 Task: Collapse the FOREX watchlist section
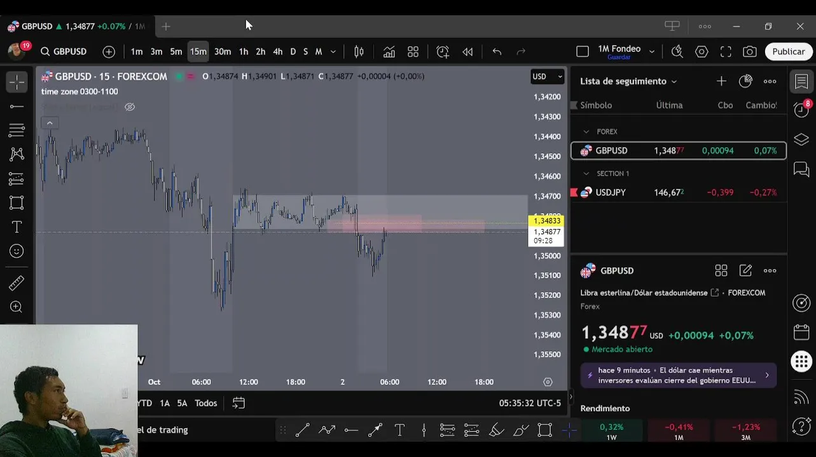click(586, 131)
